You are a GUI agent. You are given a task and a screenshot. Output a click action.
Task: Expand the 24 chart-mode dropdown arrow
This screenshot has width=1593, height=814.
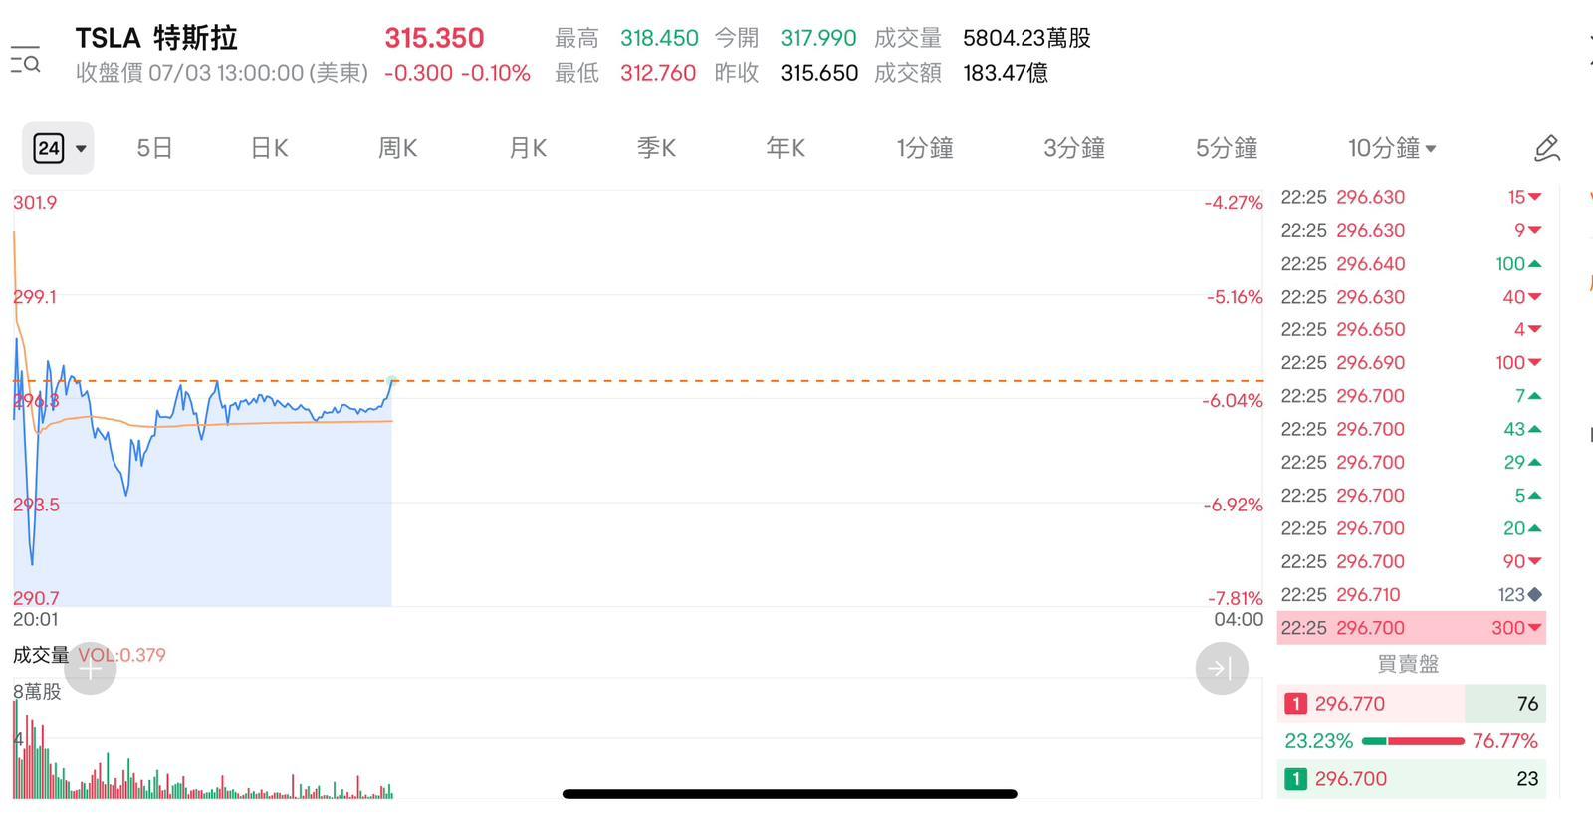pyautogui.click(x=80, y=148)
